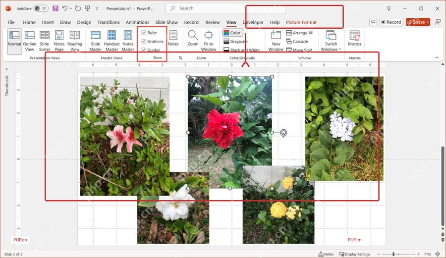Open Display Settings in status bar
This screenshot has height=258, width=446.
click(x=355, y=254)
